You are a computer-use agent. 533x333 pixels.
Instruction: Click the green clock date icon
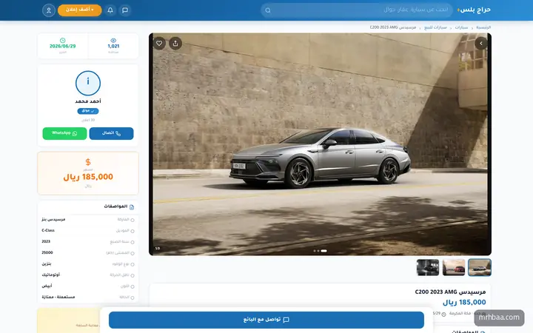(62, 40)
